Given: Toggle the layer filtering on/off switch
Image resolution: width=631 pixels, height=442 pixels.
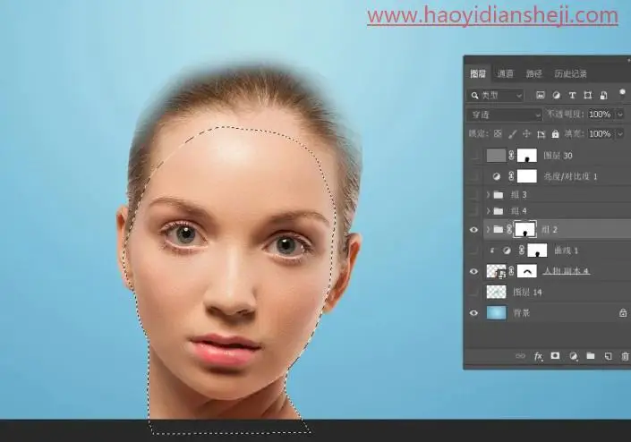Looking at the screenshot, I should pyautogui.click(x=622, y=94).
